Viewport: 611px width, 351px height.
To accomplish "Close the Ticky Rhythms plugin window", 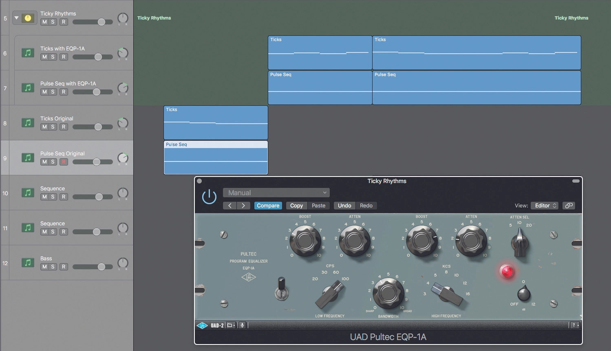I will (199, 181).
